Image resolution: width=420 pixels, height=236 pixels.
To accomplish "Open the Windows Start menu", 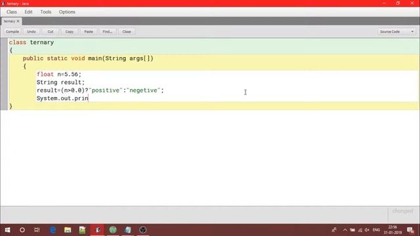I will tap(7, 230).
